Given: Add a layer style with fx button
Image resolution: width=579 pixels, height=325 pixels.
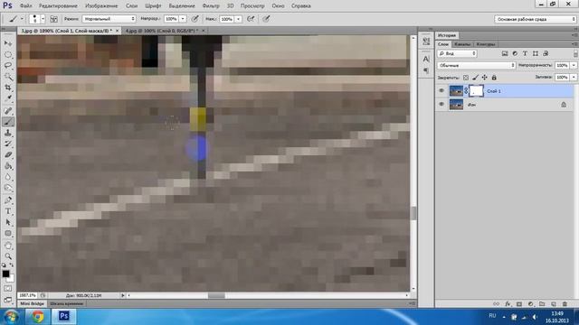Looking at the screenshot, I should 508,304.
